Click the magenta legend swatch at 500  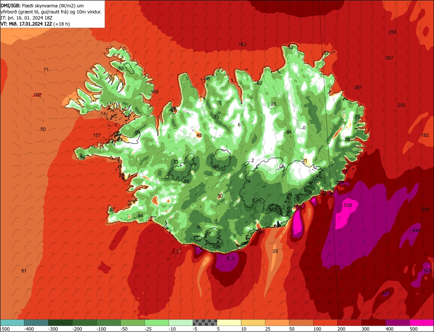click(422, 322)
